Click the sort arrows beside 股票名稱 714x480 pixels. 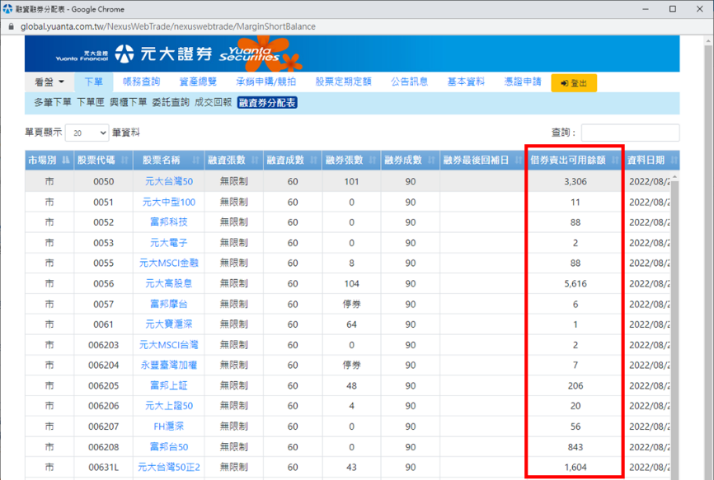tap(196, 160)
